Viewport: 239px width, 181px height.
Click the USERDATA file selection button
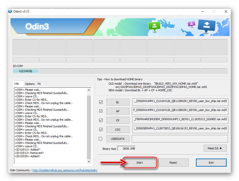coord(118,139)
